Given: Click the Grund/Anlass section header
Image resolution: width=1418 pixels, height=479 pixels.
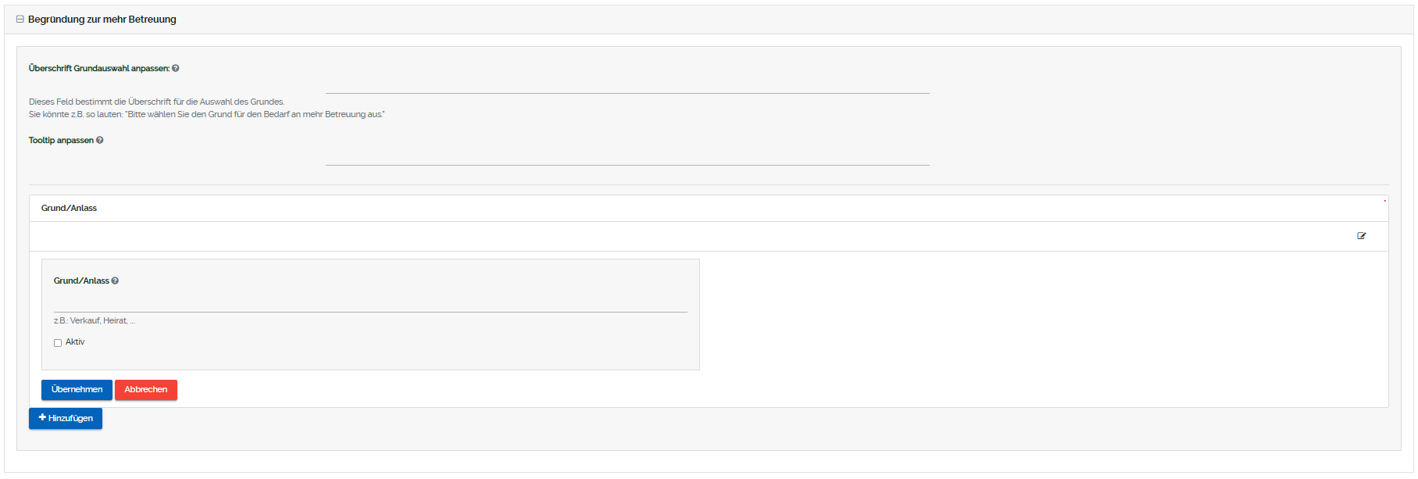Looking at the screenshot, I should [69, 207].
